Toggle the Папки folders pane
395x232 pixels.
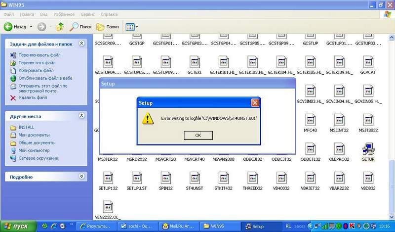[x=107, y=27]
